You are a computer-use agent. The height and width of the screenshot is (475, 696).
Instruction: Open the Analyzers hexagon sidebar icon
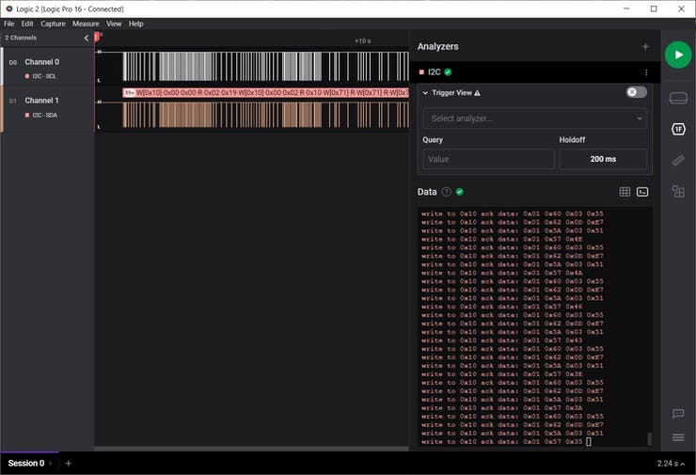[x=678, y=129]
